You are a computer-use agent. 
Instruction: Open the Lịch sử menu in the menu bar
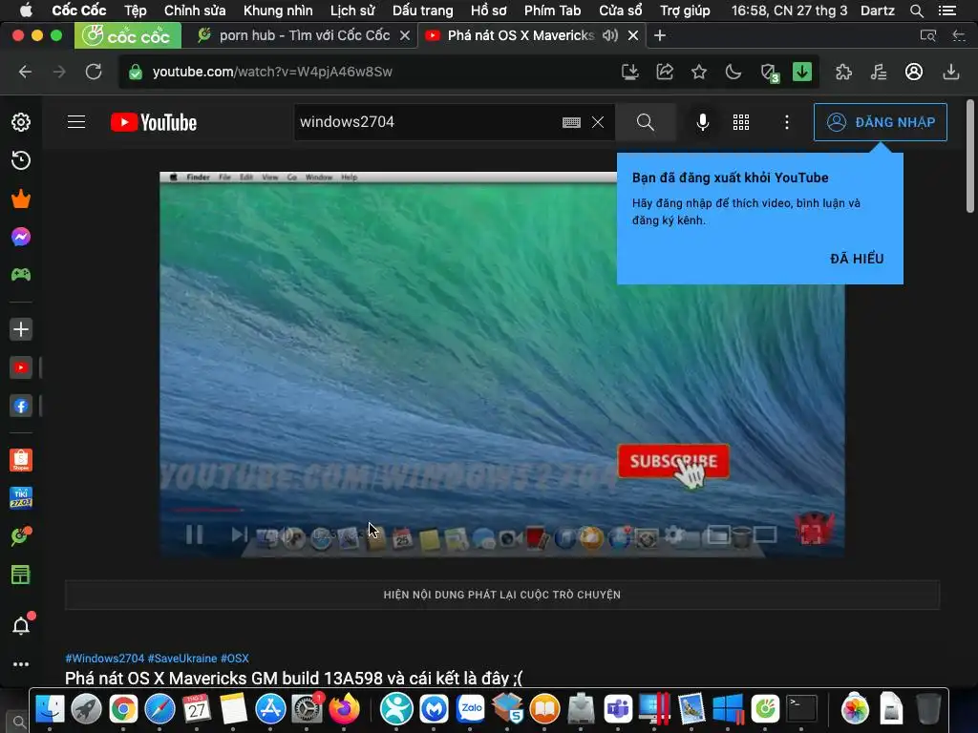352,10
